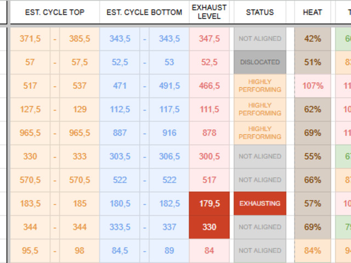Image resolution: width=351 pixels, height=263 pixels.
Task: Click the 916 cycle bottom cell
Action: (x=169, y=133)
